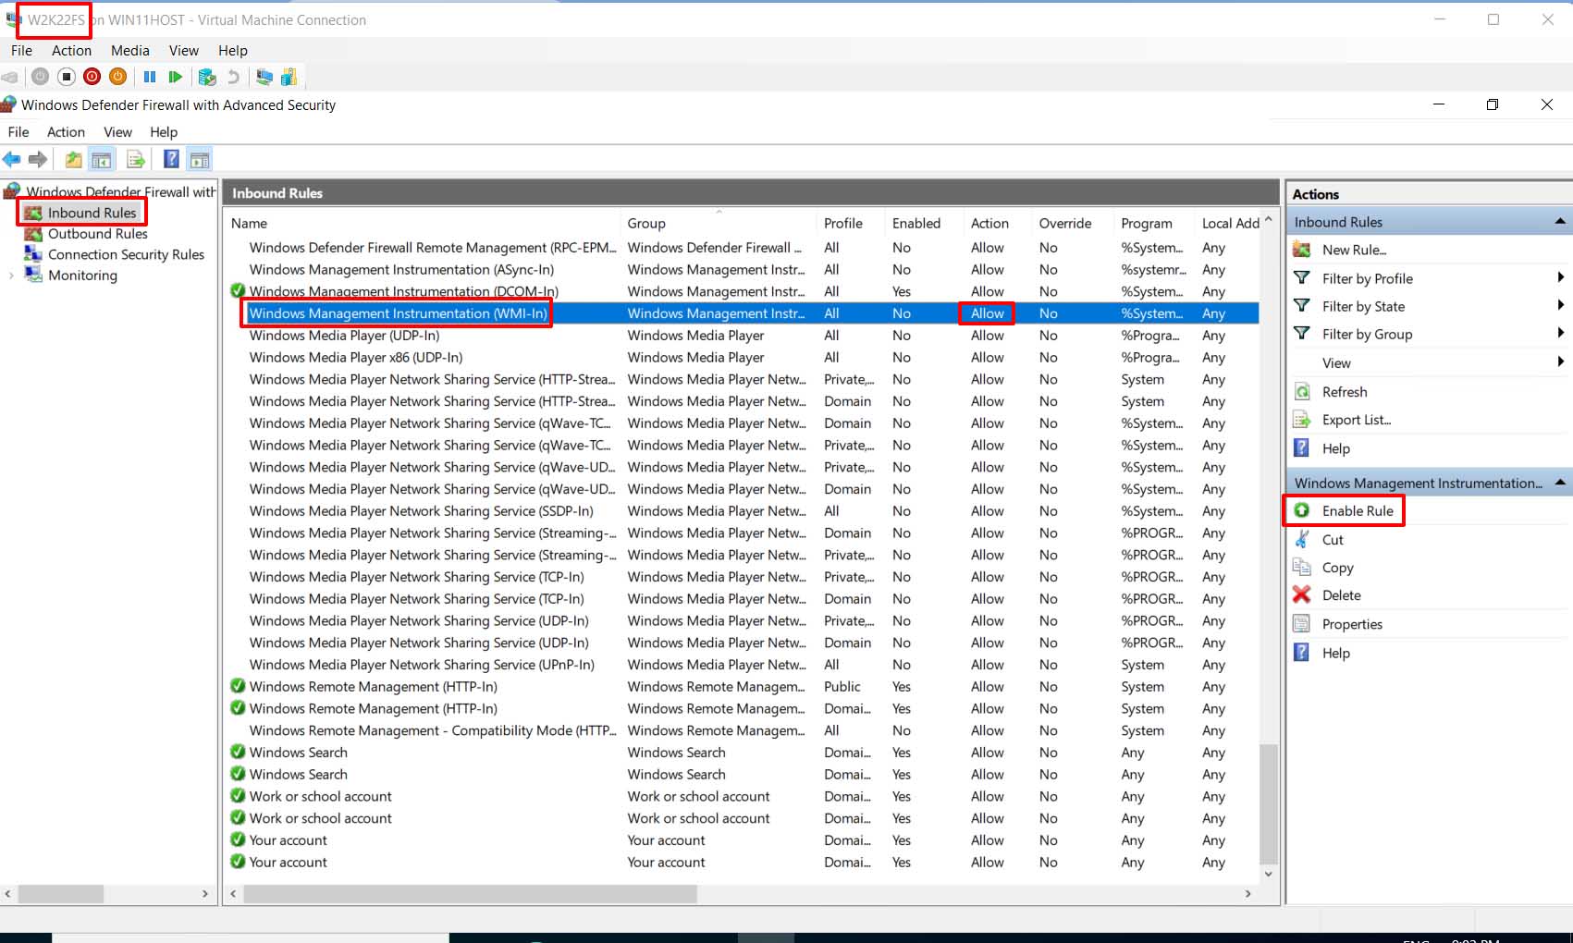The image size is (1573, 943).
Task: Select the Windows Management Instrumentation (ASync-In) rule
Action: 743,270
